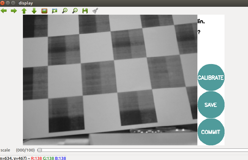Click the pan left green arrow
Image resolution: width=248 pixels, height=160 pixels.
coord(4,11)
